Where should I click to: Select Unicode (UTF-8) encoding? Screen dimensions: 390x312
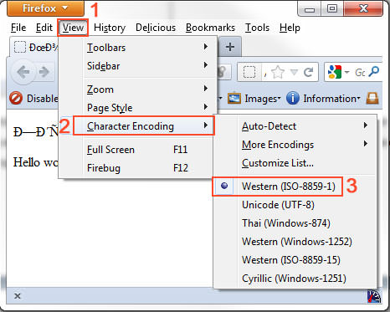pos(295,205)
